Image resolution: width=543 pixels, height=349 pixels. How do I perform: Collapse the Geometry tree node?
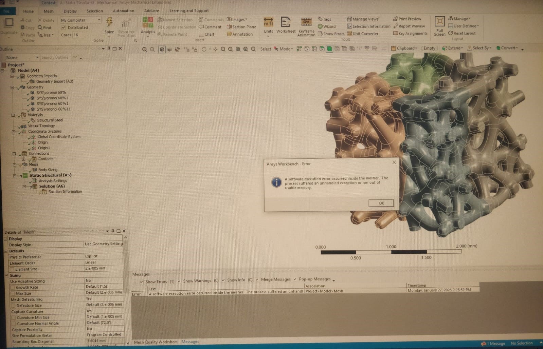click(x=12, y=87)
